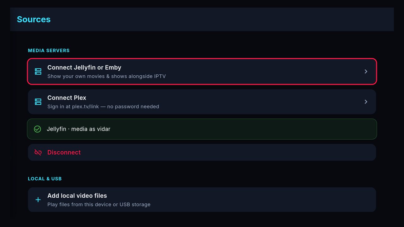404x227 pixels.
Task: Click the Sources page heading
Action: pos(34,19)
